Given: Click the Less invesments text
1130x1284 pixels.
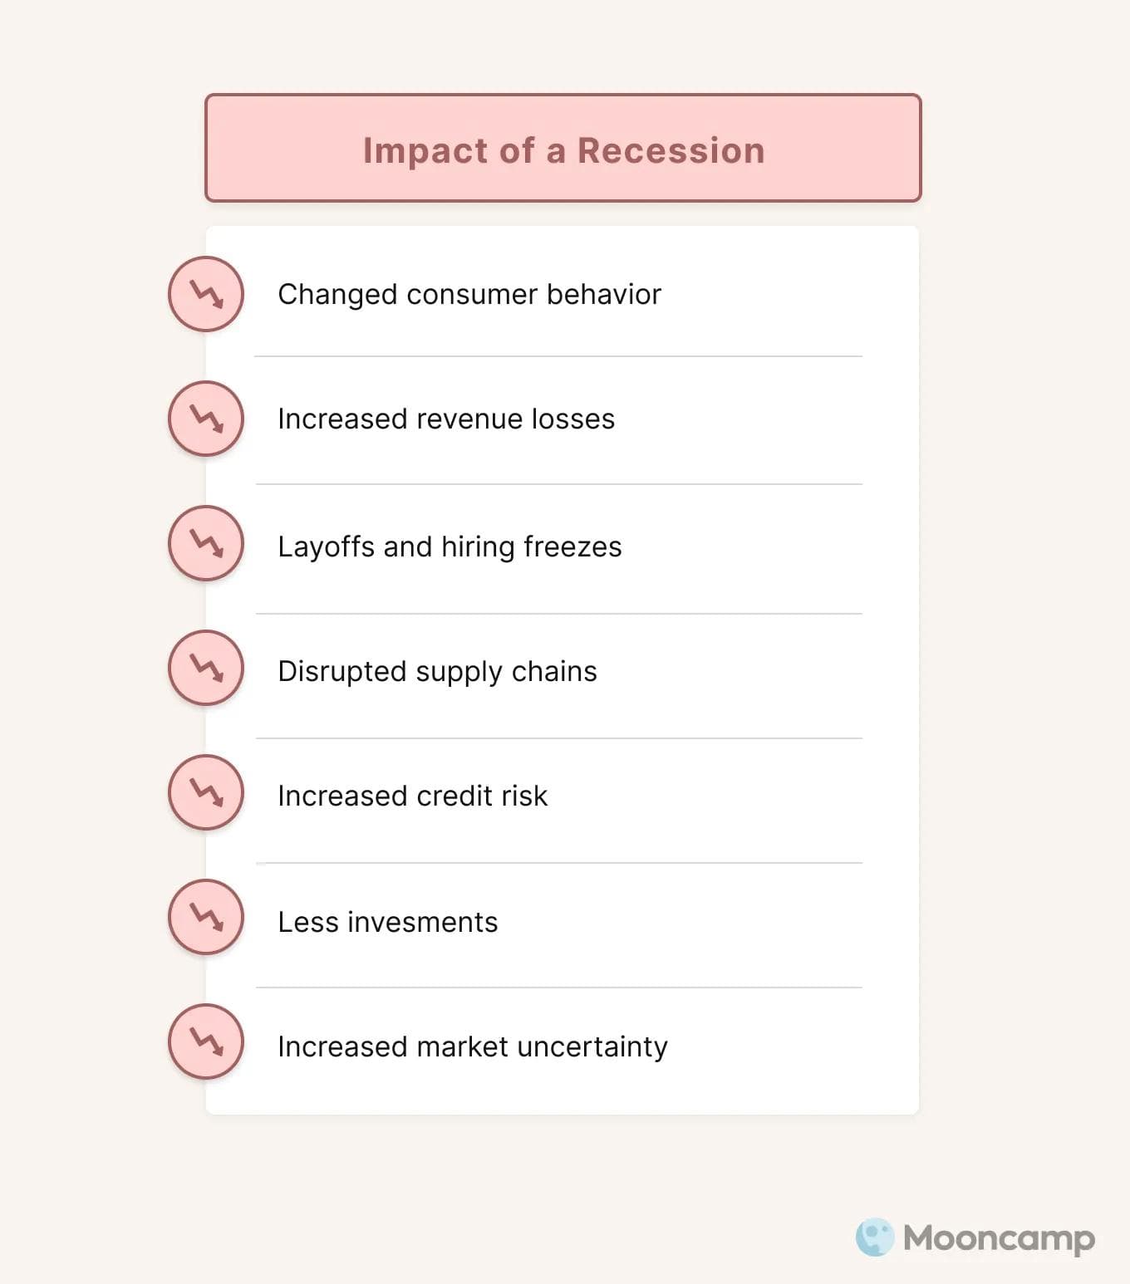Looking at the screenshot, I should [388, 923].
